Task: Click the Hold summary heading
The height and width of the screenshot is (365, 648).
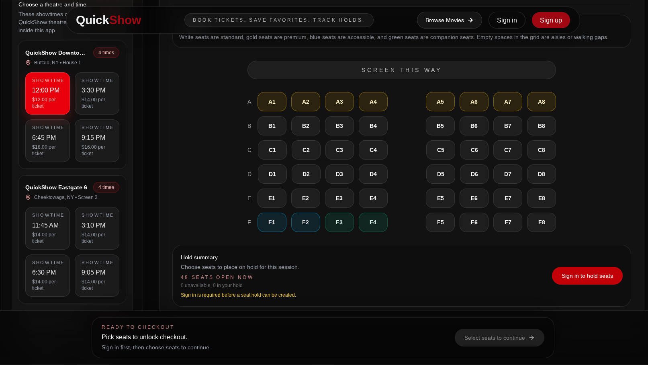Action: click(x=199, y=257)
